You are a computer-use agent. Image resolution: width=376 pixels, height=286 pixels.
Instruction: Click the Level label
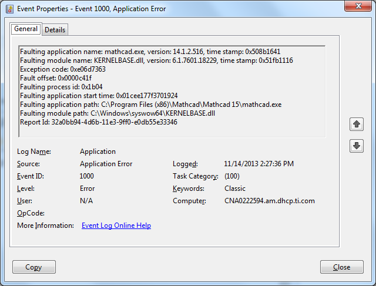point(26,189)
